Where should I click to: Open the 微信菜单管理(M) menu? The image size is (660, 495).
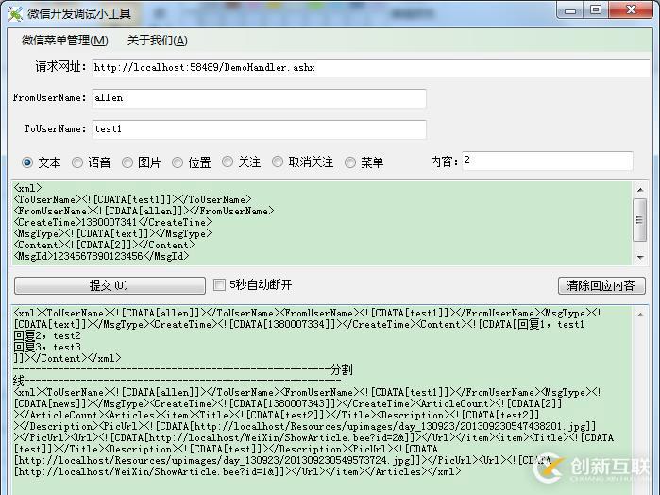click(65, 41)
